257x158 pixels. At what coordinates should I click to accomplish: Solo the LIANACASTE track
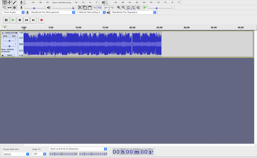[x=14, y=36]
